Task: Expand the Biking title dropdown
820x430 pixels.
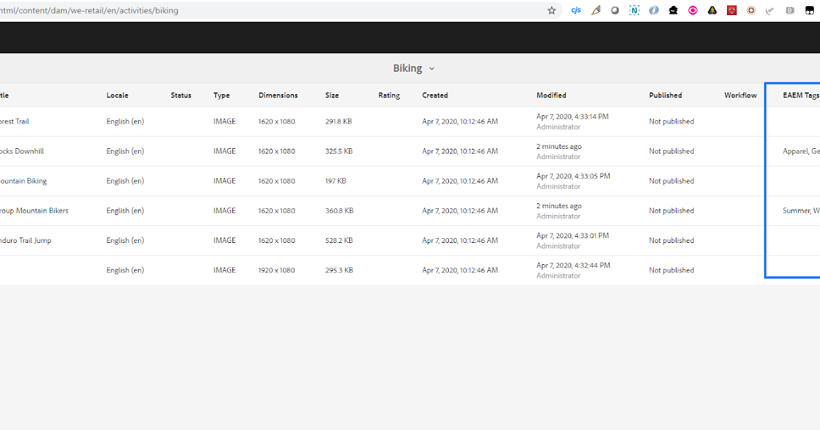Action: (431, 68)
